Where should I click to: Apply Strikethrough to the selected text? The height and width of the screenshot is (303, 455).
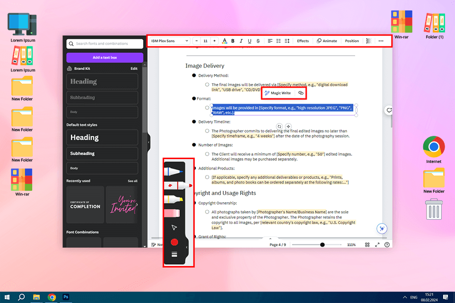[258, 41]
